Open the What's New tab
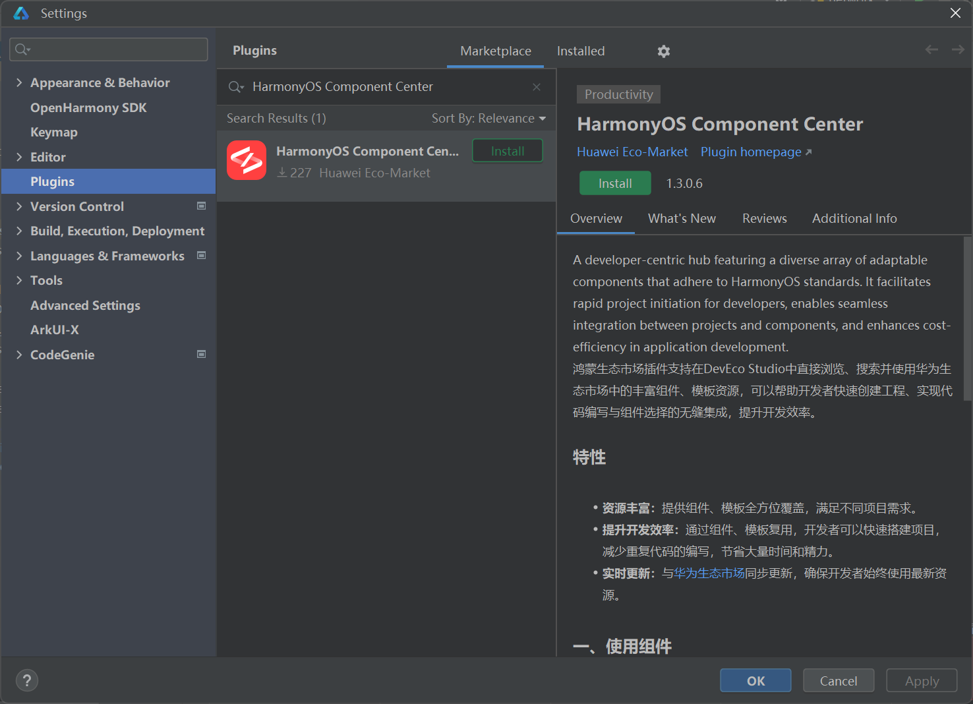Screen dimensions: 973x704 tap(682, 219)
